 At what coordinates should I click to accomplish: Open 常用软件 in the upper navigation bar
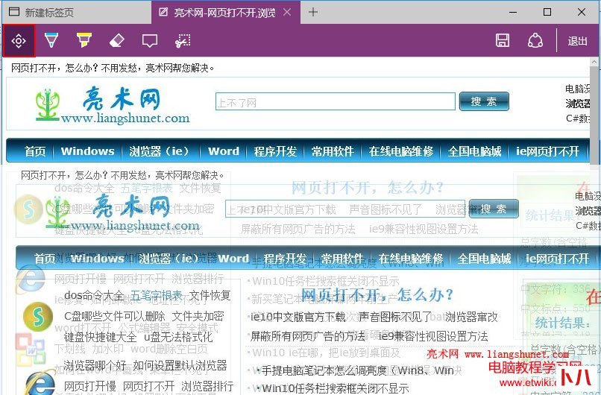pos(333,151)
